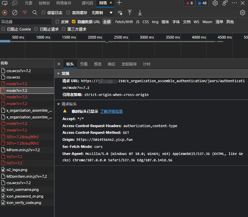Collapse the 常规 section
This screenshot has height=217, width=248.
[59, 73]
